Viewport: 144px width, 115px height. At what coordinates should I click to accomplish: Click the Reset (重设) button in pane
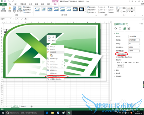click(120, 66)
